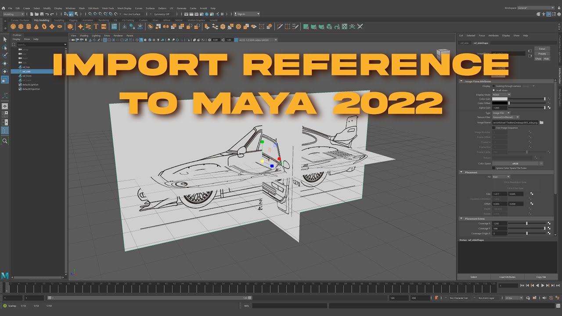Image resolution: width=562 pixels, height=316 pixels.
Task: Click the SVG import shelf icon
Action: click(x=104, y=26)
